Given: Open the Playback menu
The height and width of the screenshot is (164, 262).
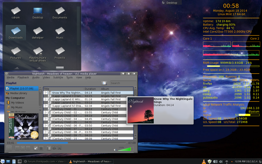Looking at the screenshot, I should 23,77.
